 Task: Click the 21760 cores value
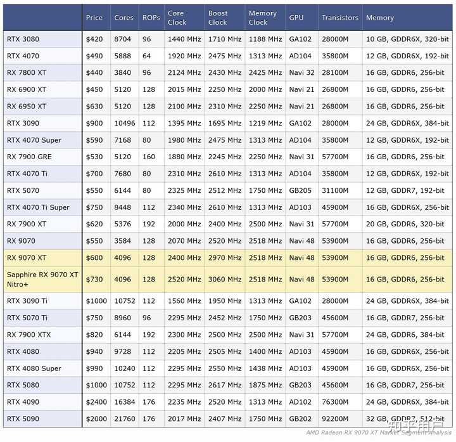click(x=125, y=419)
